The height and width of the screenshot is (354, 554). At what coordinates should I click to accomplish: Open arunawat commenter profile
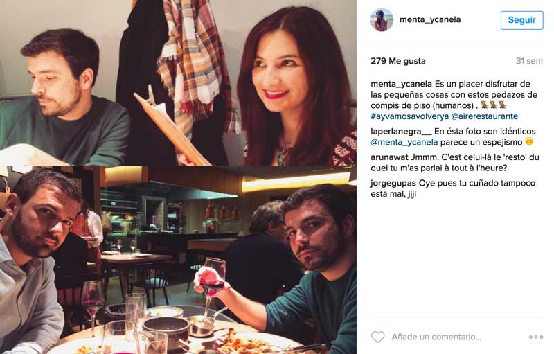(389, 157)
